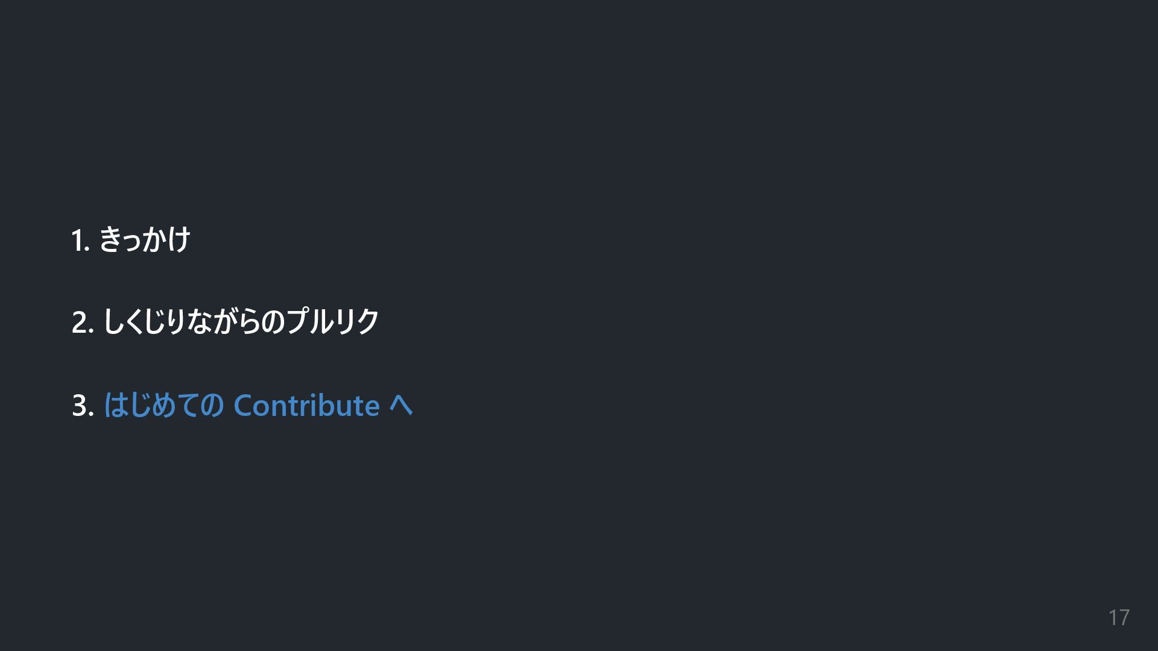Select the 'しくじりながらのプルリク' agenda item
Viewport: 1158px width, 651px height.
click(x=241, y=321)
